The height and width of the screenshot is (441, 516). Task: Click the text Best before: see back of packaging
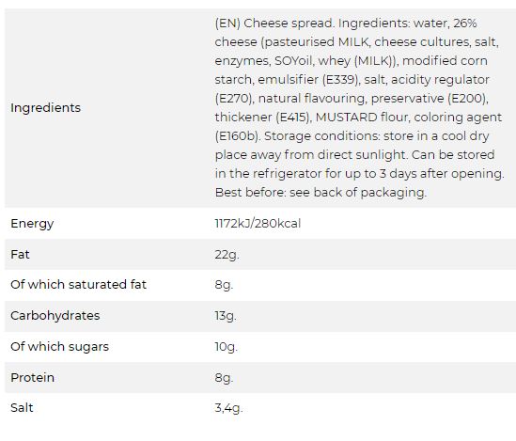(x=321, y=193)
